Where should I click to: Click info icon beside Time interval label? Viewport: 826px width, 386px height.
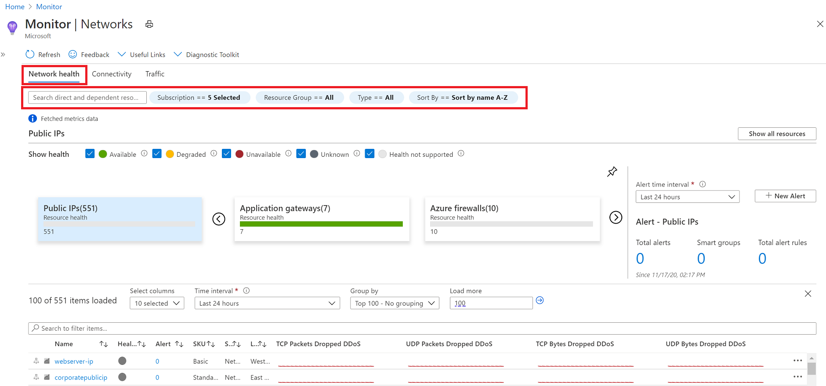pyautogui.click(x=246, y=291)
